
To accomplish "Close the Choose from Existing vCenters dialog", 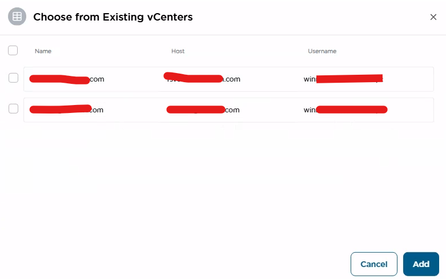I will [x=433, y=17].
